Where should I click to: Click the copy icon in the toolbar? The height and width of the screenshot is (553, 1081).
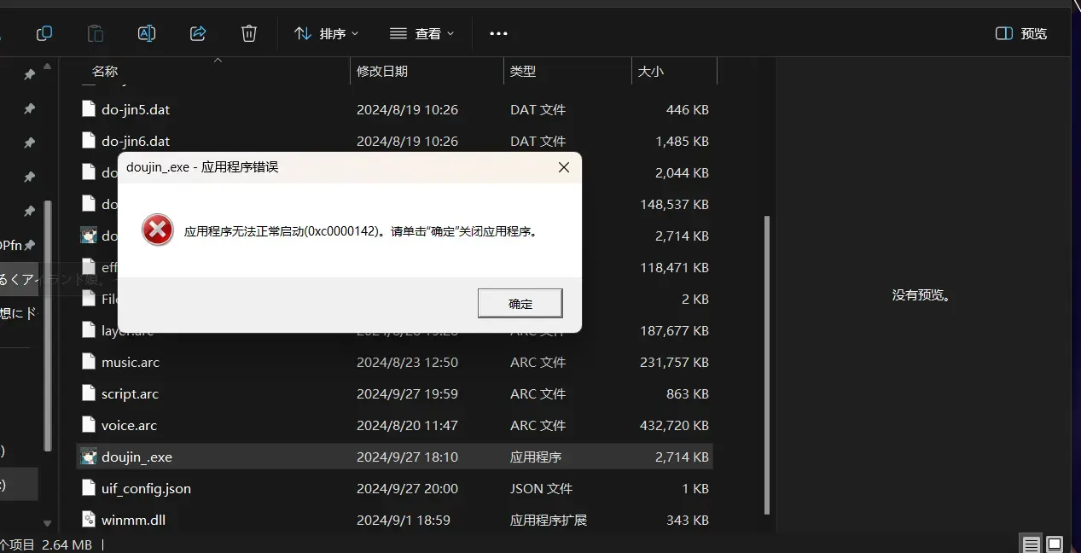(44, 33)
